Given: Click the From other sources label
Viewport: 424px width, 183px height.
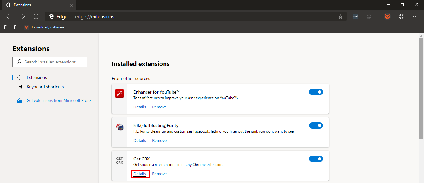Looking at the screenshot, I should pos(131,78).
